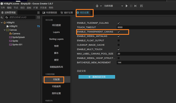Screen dimensions: 176x103
Task: Click the step forward button
Action: pos(135,6)
